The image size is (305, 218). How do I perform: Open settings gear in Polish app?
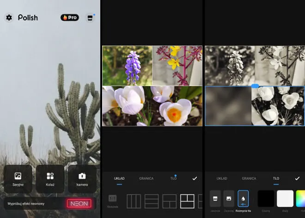9,18
